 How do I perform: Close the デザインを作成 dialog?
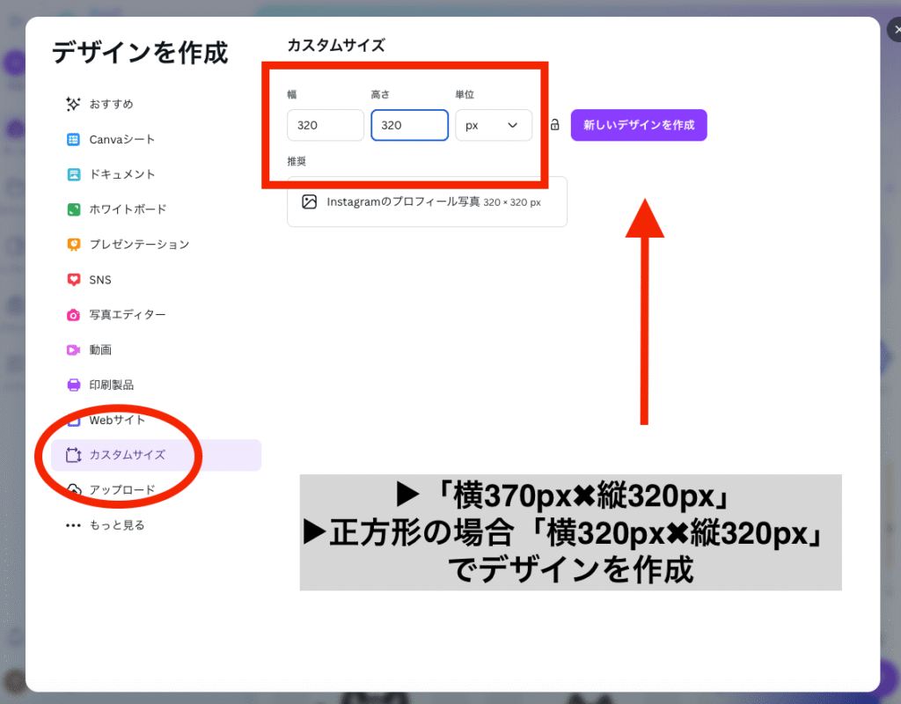click(x=895, y=29)
